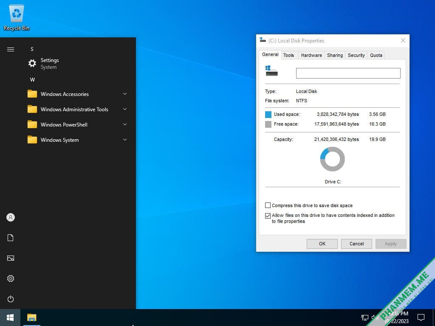Expand Windows PowerShell chevron

[125, 124]
